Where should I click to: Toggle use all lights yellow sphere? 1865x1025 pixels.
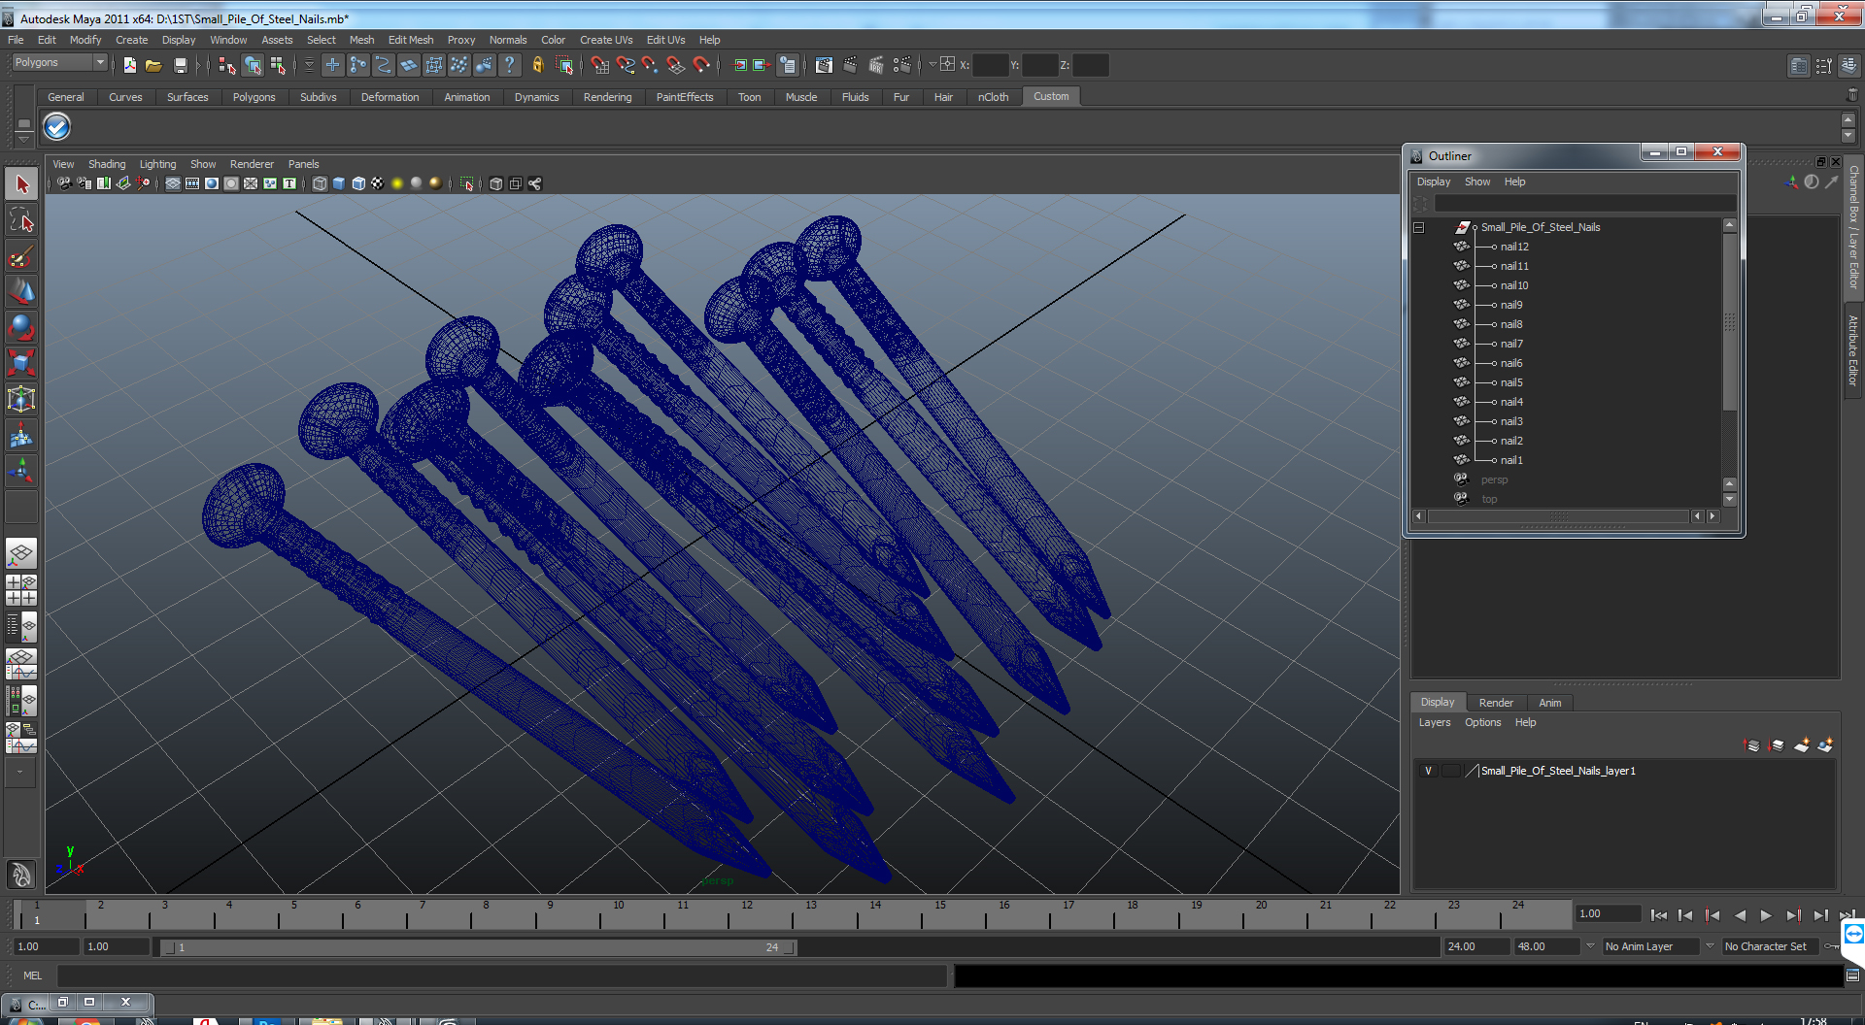[397, 183]
